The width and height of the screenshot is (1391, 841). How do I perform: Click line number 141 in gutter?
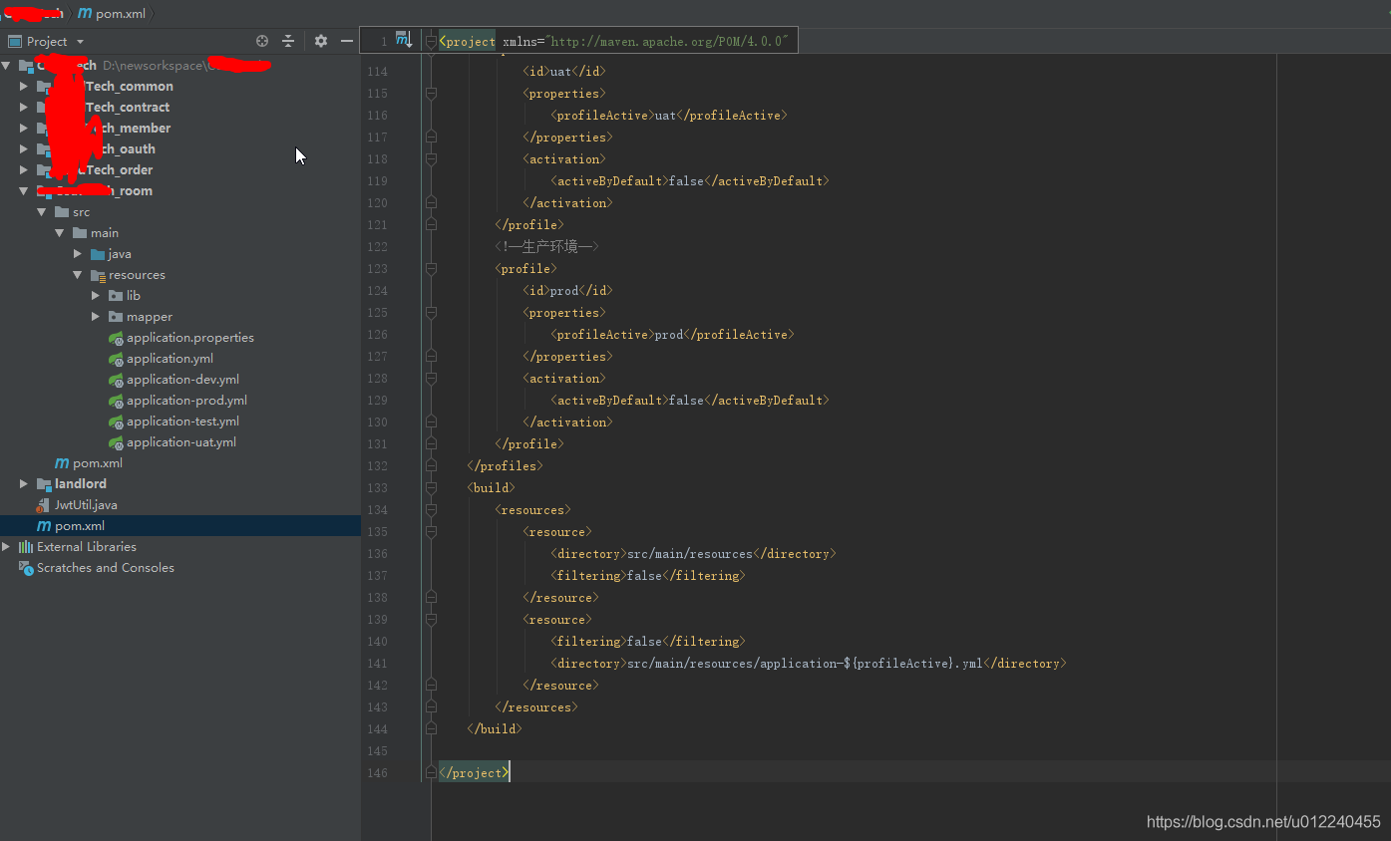click(377, 663)
